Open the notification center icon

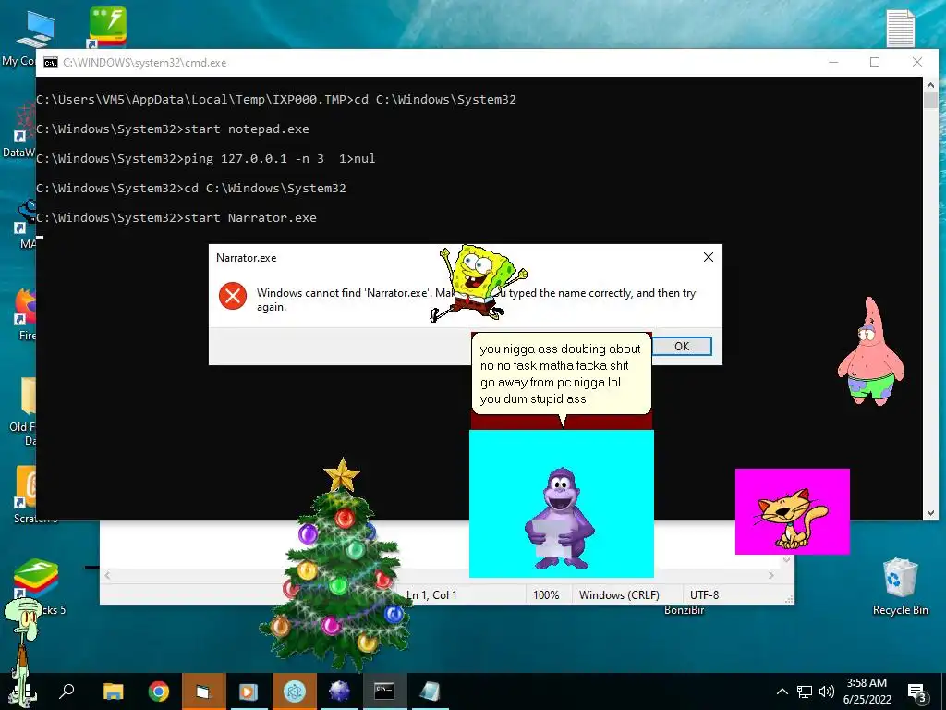click(x=917, y=692)
